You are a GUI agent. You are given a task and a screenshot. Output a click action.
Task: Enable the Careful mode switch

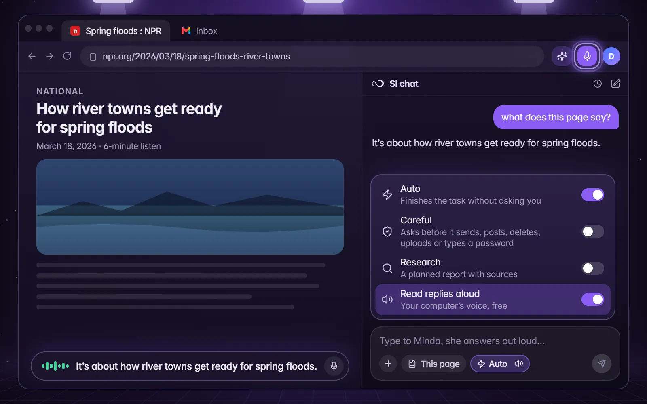click(593, 231)
